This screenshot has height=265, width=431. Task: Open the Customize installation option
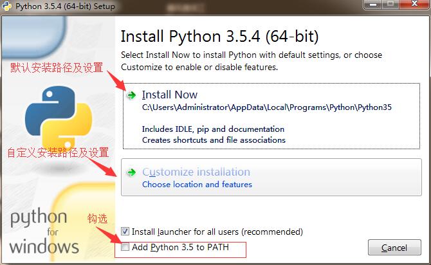pos(196,172)
